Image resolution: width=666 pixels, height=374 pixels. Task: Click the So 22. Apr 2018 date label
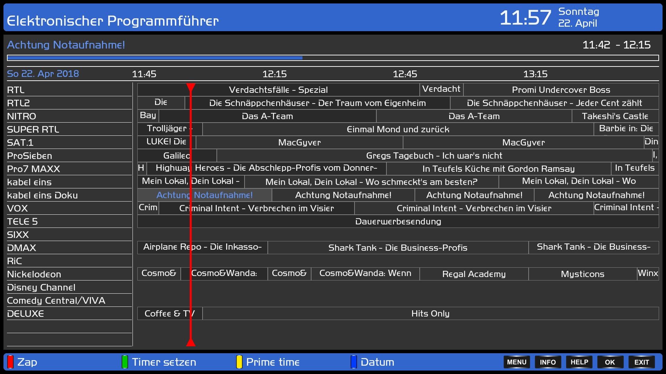43,74
